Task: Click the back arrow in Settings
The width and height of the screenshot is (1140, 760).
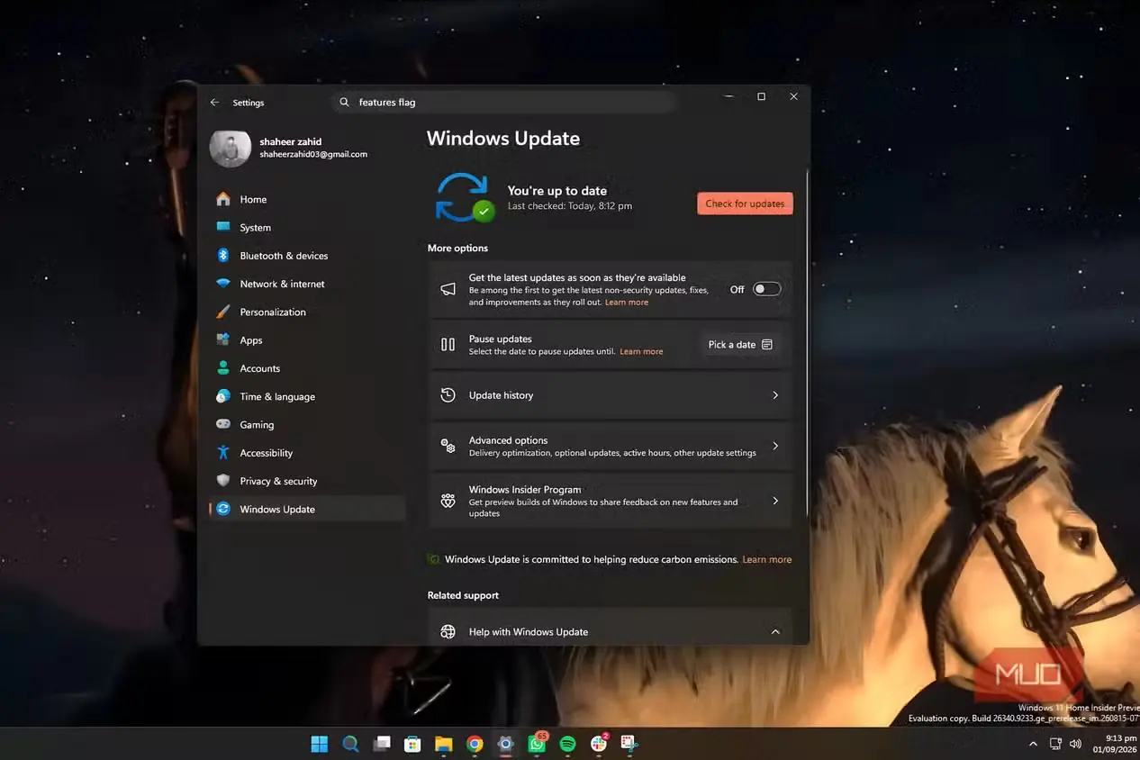Action: coord(214,103)
